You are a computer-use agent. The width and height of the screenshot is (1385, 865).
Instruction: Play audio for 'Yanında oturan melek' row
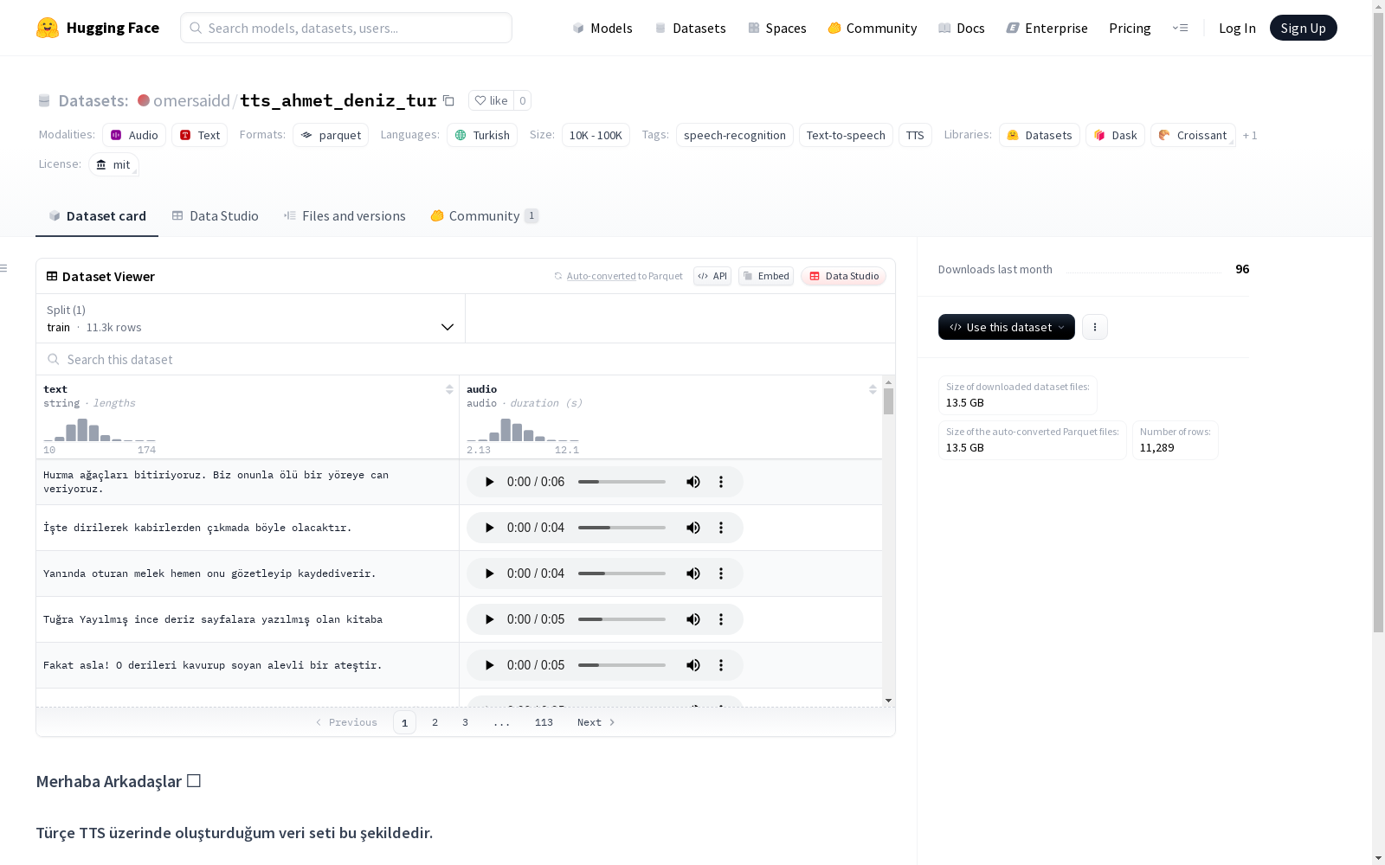tap(489, 573)
